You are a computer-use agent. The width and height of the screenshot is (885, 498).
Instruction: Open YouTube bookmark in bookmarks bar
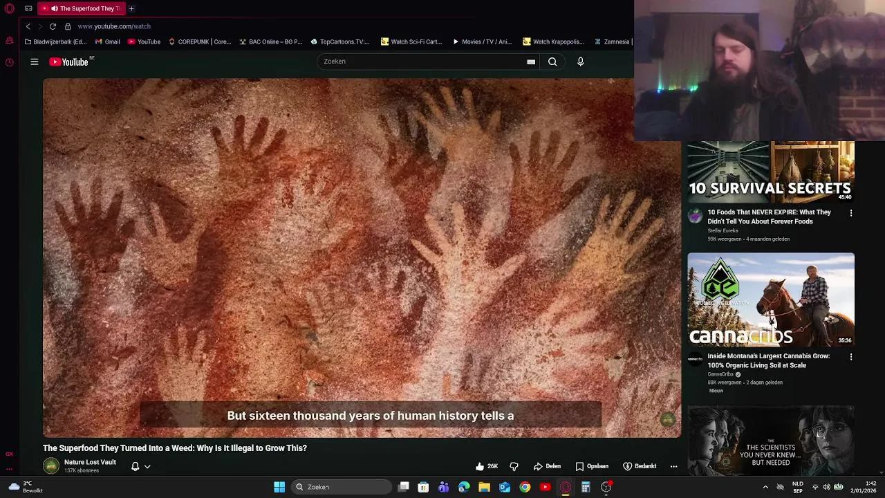pos(144,41)
